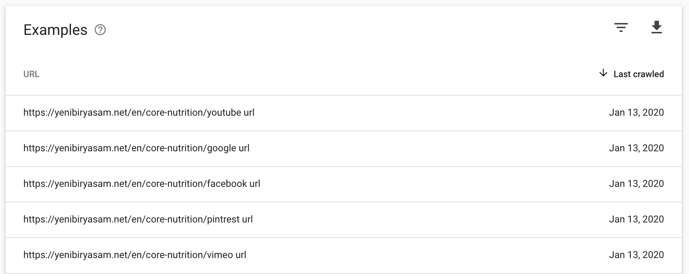Click empty header space between URL and Last crawled
The width and height of the screenshot is (689, 274).
pos(319,74)
